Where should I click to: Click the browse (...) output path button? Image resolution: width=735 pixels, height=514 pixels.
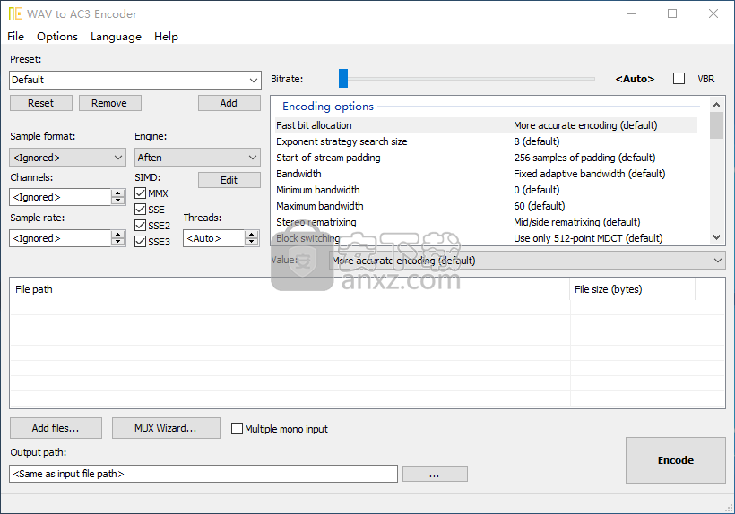pos(435,474)
